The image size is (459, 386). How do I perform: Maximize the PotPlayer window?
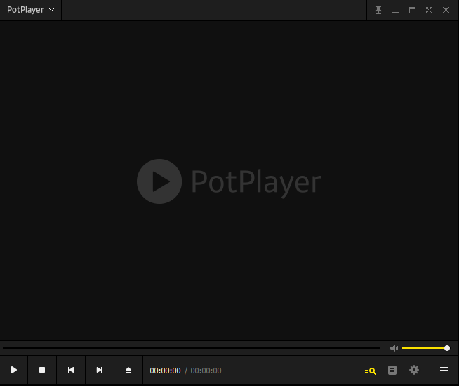tap(412, 11)
